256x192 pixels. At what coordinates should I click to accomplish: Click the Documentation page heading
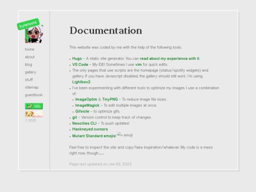click(x=106, y=30)
